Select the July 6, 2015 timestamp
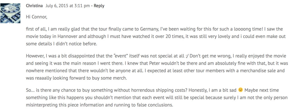This screenshot has width=291, height=110. coord(68,6)
